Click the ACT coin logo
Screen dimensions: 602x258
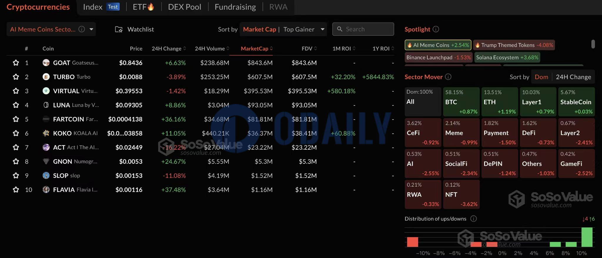(46, 147)
